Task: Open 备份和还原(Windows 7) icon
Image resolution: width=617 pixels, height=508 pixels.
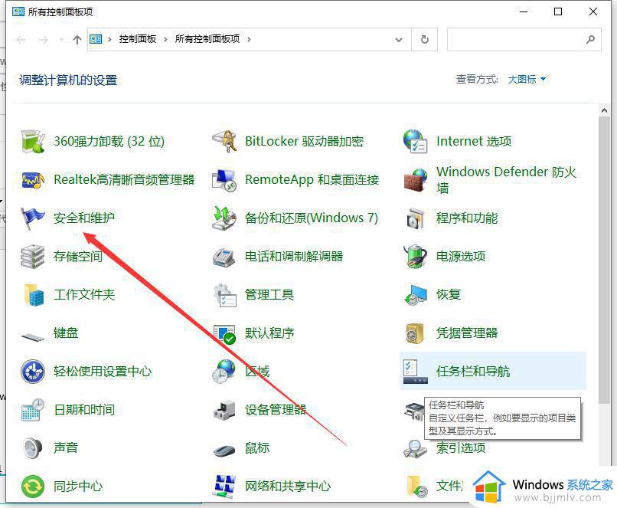Action: pyautogui.click(x=224, y=218)
